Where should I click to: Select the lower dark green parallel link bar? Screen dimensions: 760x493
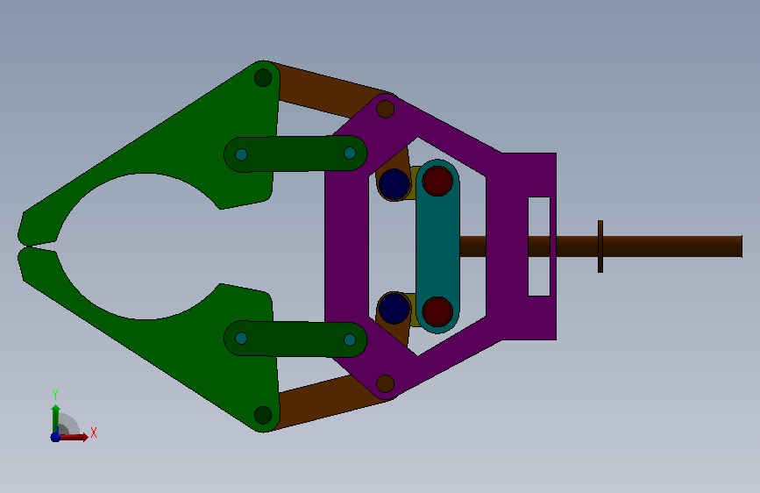click(295, 339)
